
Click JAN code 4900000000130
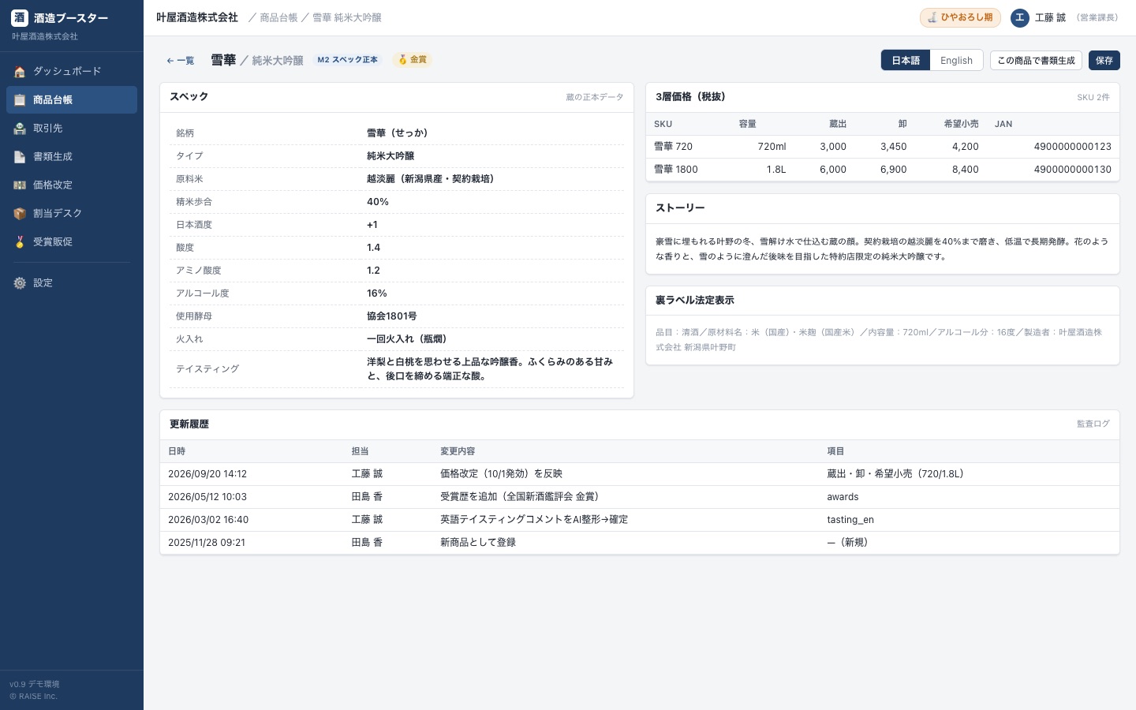1072,170
